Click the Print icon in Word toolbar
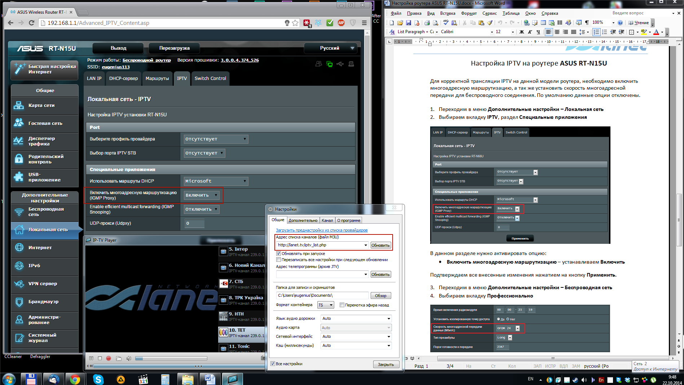This screenshot has width=684, height=385. (x=427, y=23)
